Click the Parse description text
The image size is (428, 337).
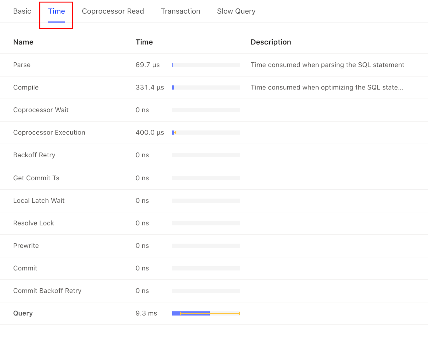(327, 65)
